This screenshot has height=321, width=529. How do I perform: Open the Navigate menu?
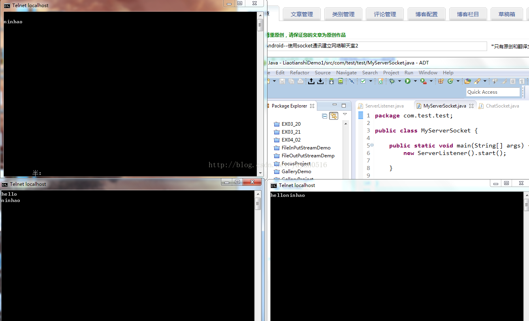(x=346, y=73)
